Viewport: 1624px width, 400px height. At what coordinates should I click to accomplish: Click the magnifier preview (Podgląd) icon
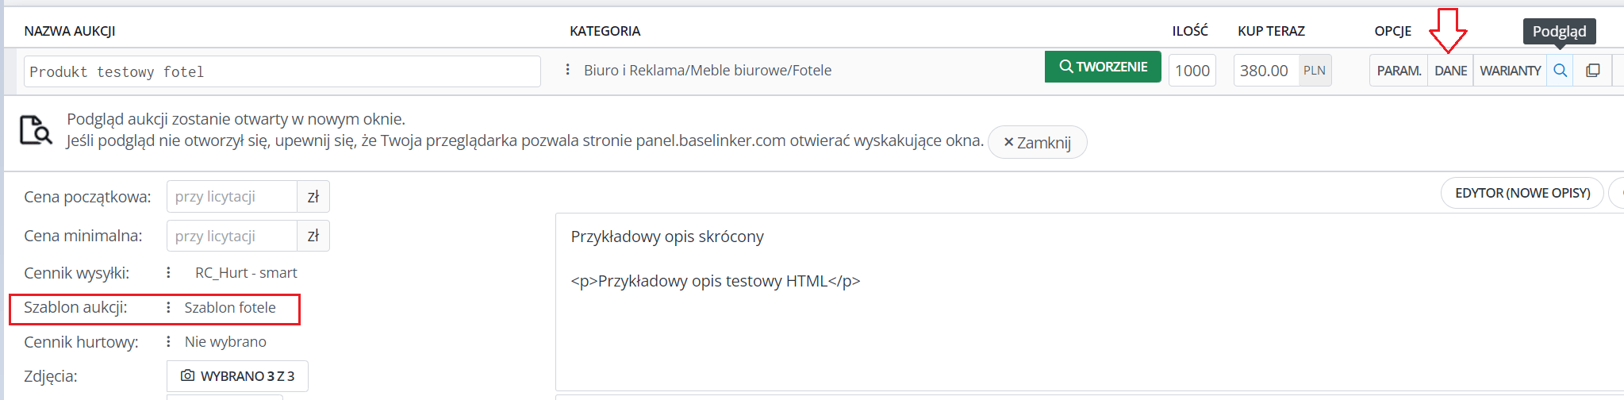coord(1560,71)
